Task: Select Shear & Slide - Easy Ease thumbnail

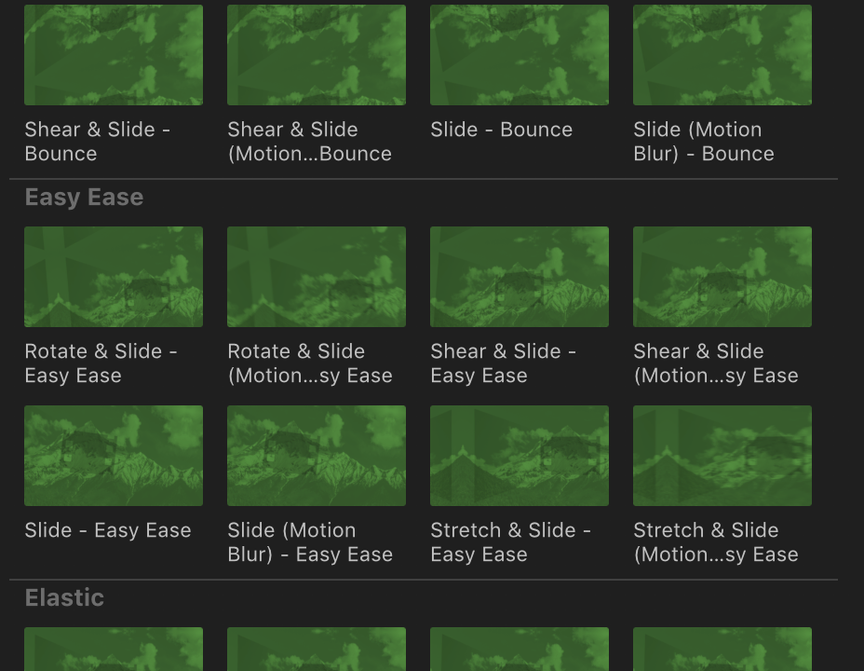Action: [520, 277]
